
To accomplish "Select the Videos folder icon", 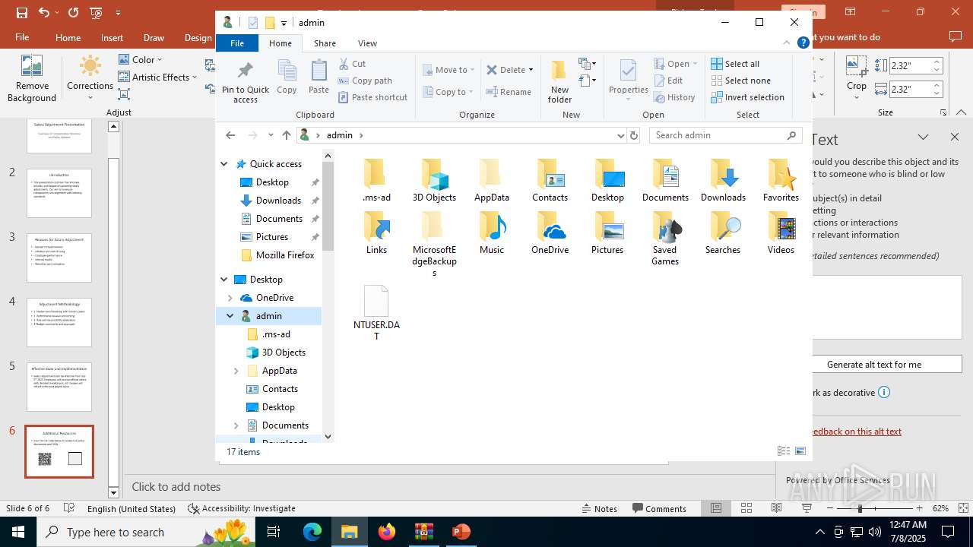I will click(x=781, y=233).
